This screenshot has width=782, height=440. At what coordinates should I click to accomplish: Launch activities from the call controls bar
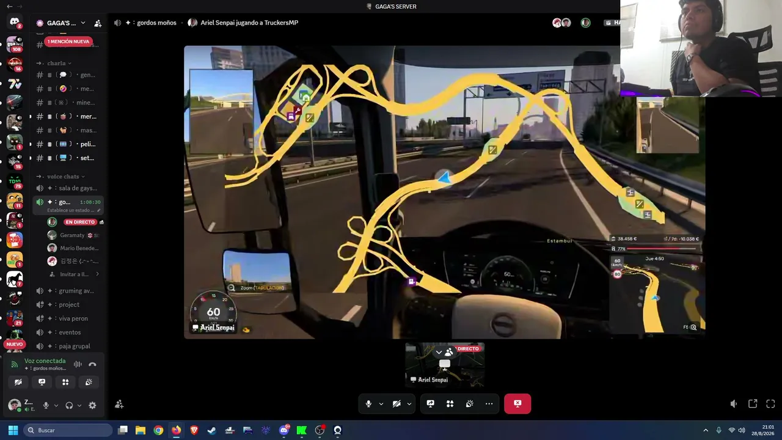(450, 403)
